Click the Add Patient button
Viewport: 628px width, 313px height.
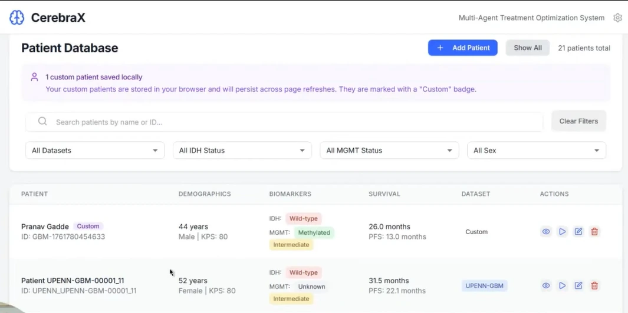462,48
